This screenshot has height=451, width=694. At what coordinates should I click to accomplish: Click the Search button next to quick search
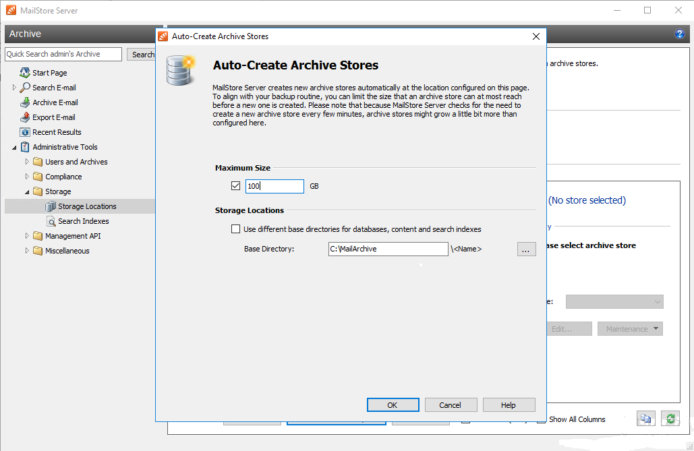(141, 55)
